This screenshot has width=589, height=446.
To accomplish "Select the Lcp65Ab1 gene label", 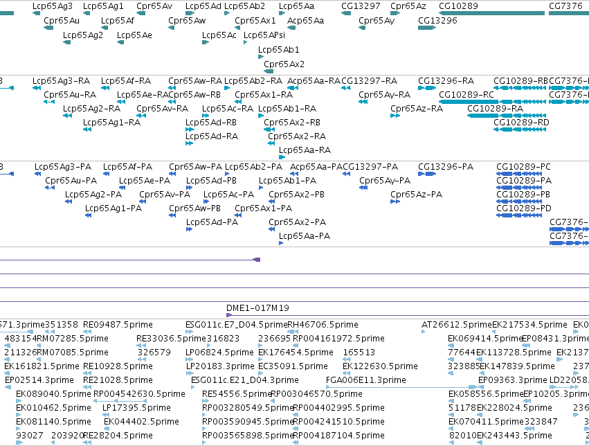I will point(279,50).
